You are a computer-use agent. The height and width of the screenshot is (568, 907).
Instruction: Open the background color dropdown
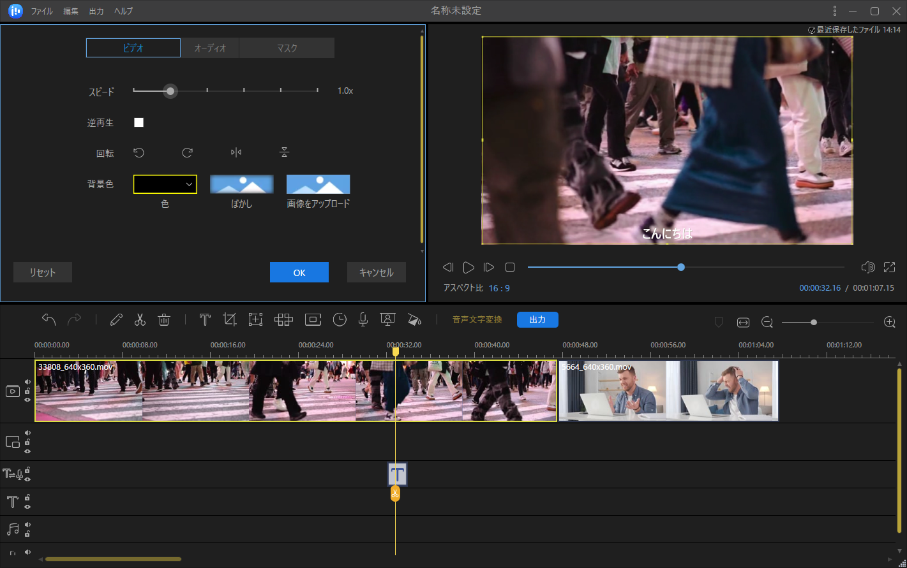[x=165, y=184]
